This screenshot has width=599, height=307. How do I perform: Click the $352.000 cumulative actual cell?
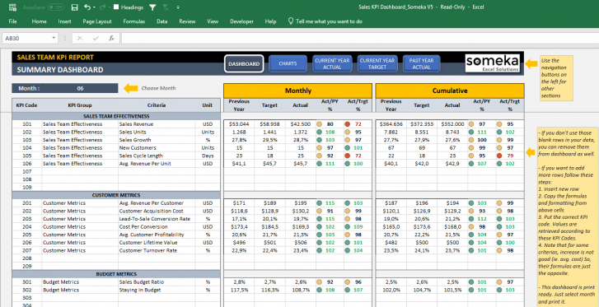(452, 124)
